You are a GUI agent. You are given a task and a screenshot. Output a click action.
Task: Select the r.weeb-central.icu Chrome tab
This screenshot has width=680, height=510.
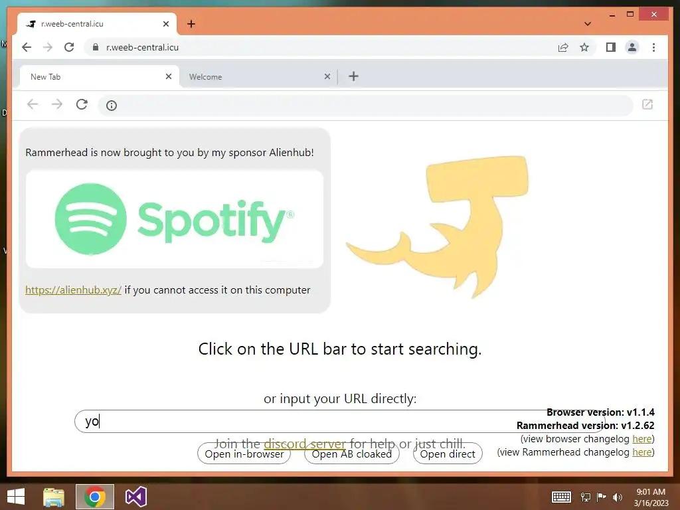tap(97, 24)
